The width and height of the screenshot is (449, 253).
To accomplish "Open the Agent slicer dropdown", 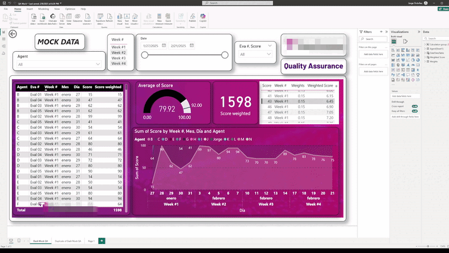I will click(99, 65).
